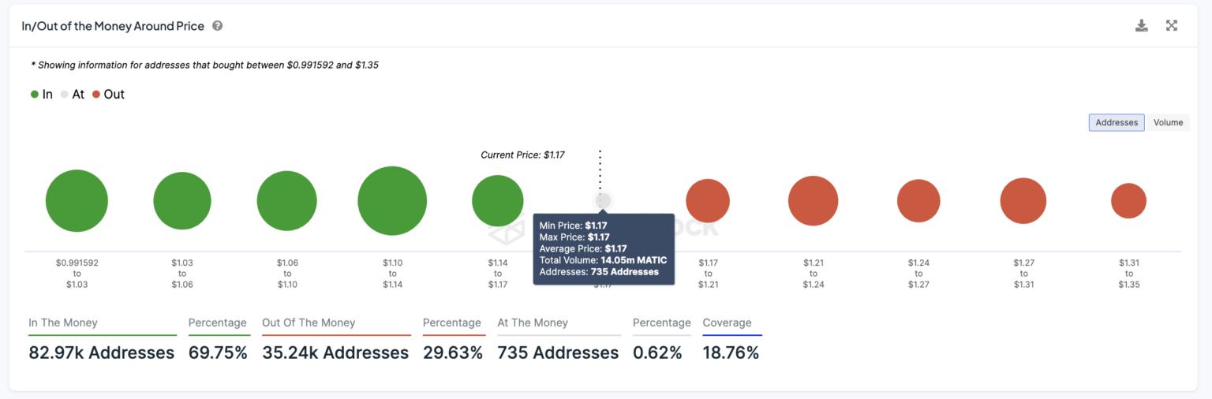Select the largest green $1.10 to $1.14 bubble

tap(392, 201)
